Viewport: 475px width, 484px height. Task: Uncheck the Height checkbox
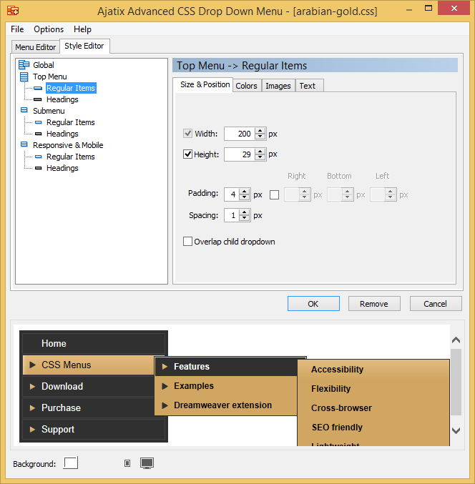pyautogui.click(x=187, y=154)
